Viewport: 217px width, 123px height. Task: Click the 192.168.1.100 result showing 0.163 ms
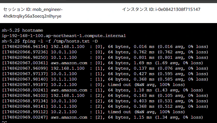click(x=105, y=96)
